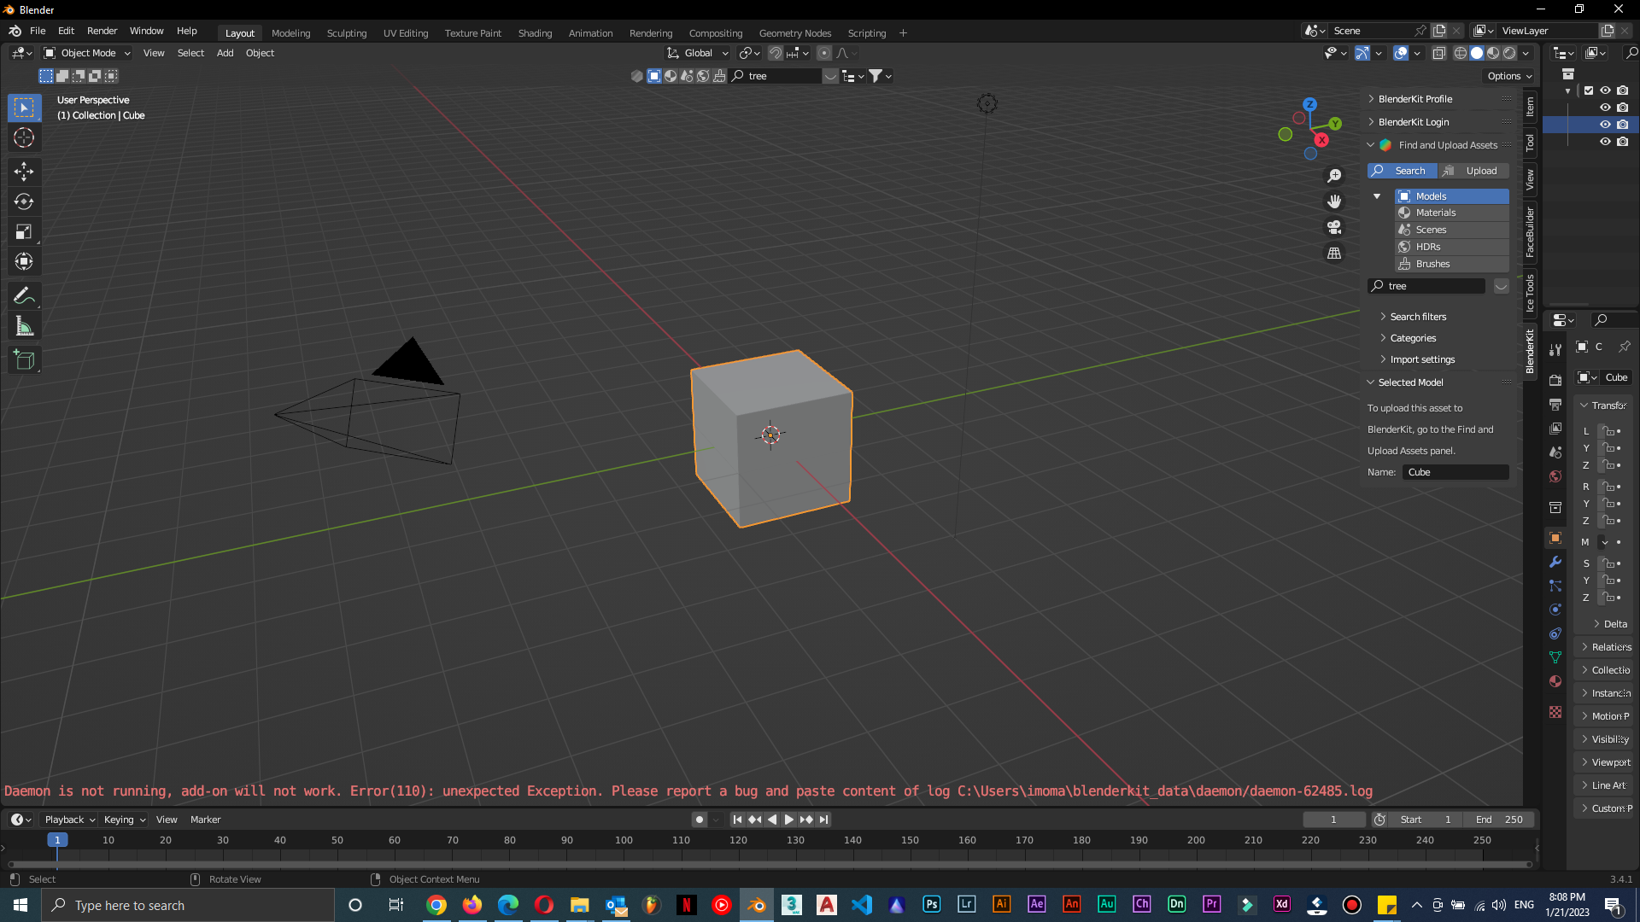Select the Cursor tool in left toolbar
Screen dimensions: 1640x922
click(x=24, y=137)
